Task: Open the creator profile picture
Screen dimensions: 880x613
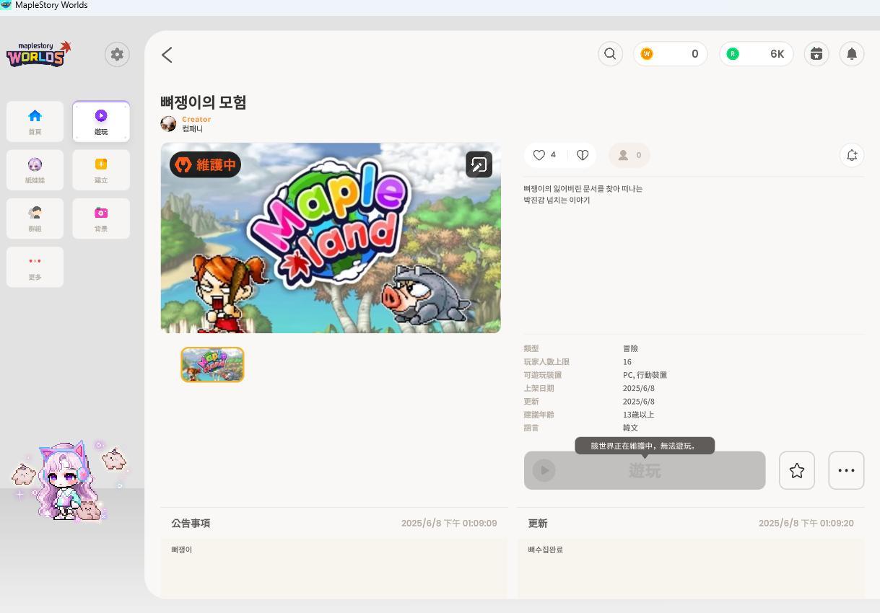Action: [168, 124]
